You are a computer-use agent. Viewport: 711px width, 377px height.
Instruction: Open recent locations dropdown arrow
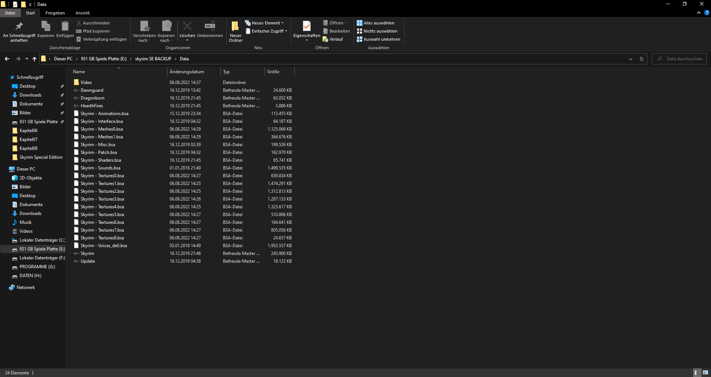(x=27, y=59)
